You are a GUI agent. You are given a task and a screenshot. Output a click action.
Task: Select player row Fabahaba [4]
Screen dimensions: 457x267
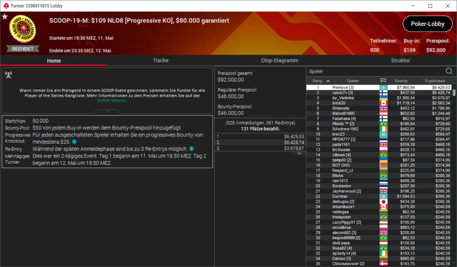coord(379,119)
